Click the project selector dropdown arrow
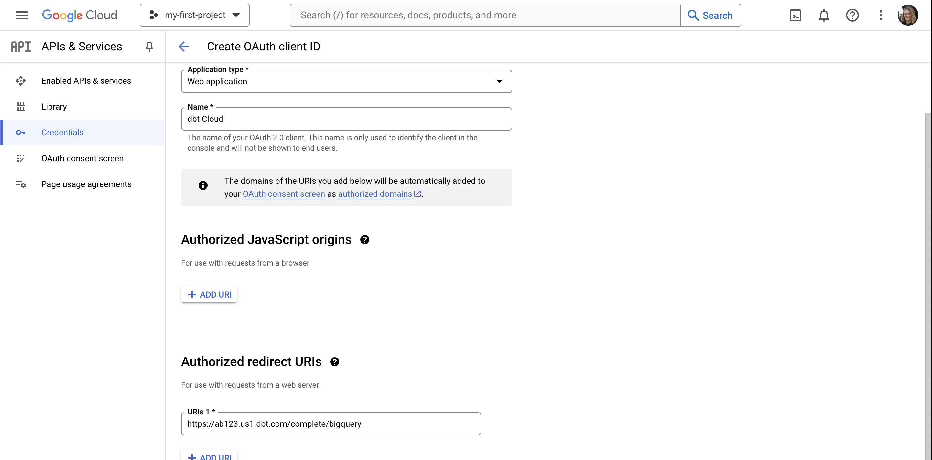The width and height of the screenshot is (932, 460). pos(237,15)
